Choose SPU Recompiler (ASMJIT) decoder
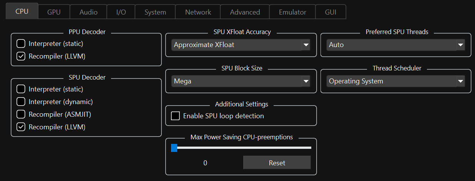The image size is (475, 181). (x=21, y=114)
